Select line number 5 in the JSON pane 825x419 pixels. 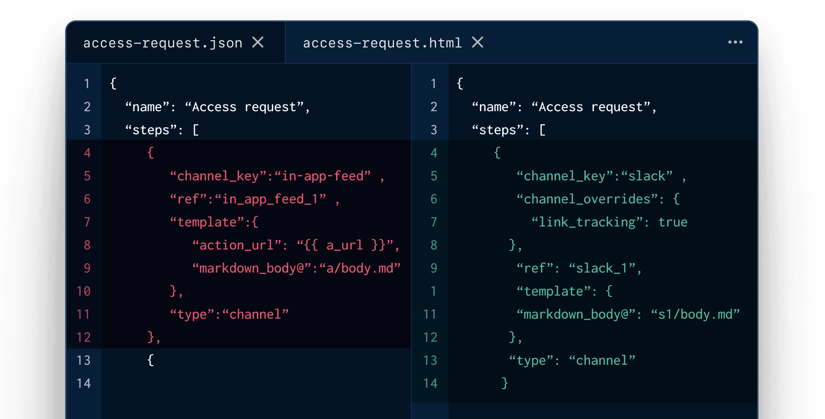87,176
